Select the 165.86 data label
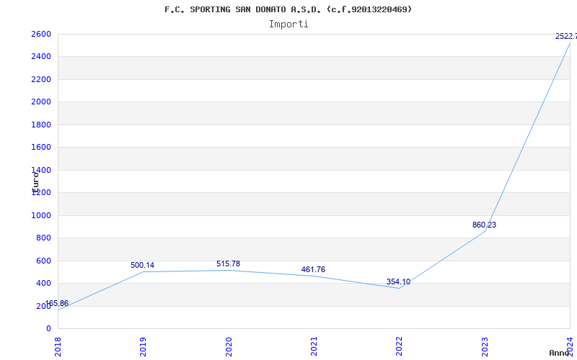Image resolution: width=577 pixels, height=360 pixels. (x=57, y=303)
